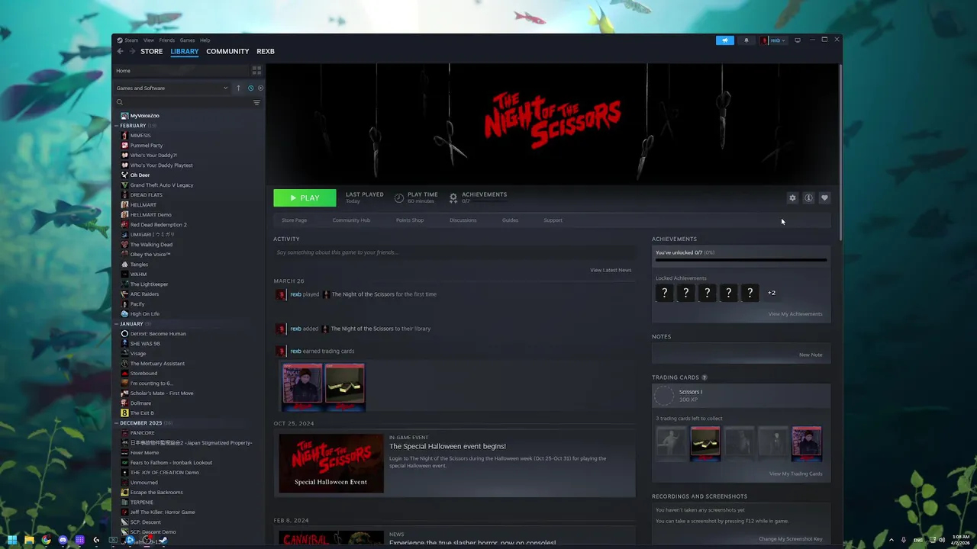This screenshot has width=977, height=549.
Task: Collapse the FEBRUARY game group
Action: (x=117, y=126)
